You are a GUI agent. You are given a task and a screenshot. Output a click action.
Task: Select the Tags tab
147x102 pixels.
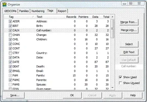[50, 11]
